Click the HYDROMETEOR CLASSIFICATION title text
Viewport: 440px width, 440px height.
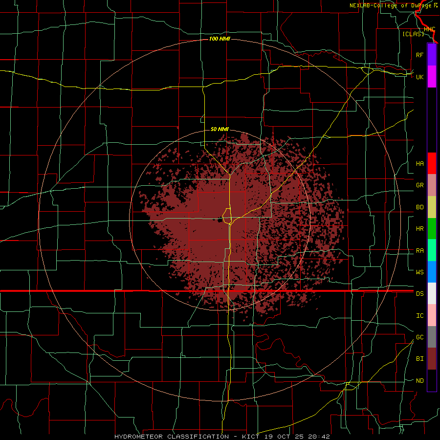click(x=172, y=437)
